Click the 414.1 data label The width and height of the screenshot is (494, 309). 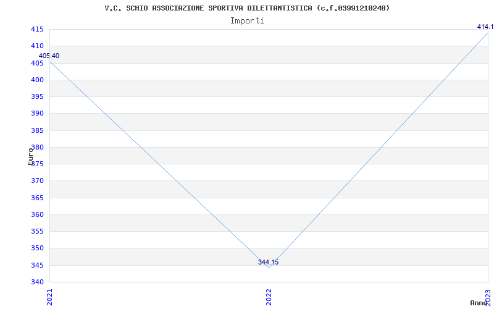click(x=485, y=27)
